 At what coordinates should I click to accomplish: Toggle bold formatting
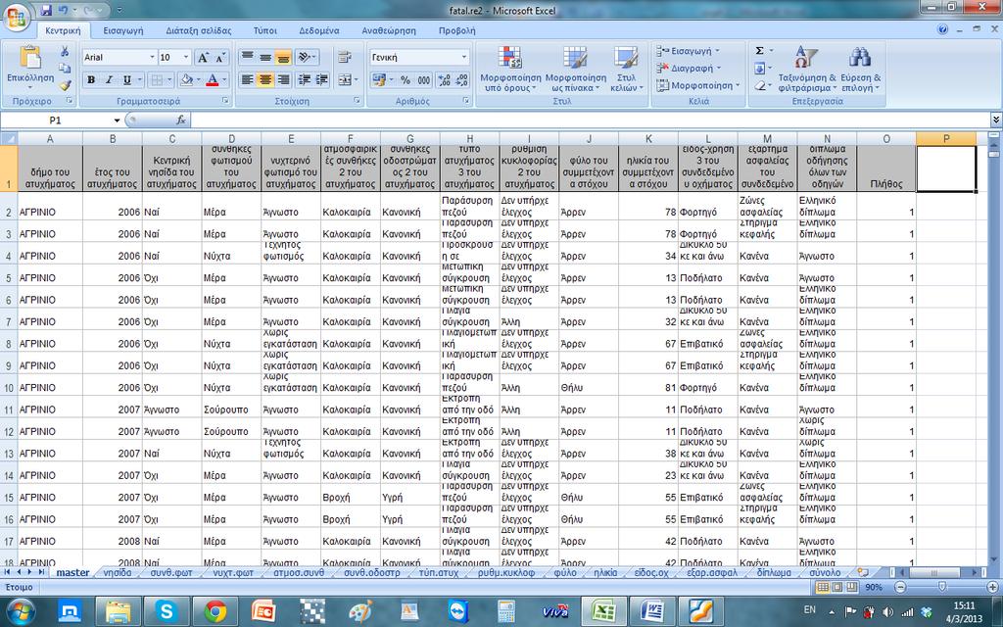(x=91, y=80)
